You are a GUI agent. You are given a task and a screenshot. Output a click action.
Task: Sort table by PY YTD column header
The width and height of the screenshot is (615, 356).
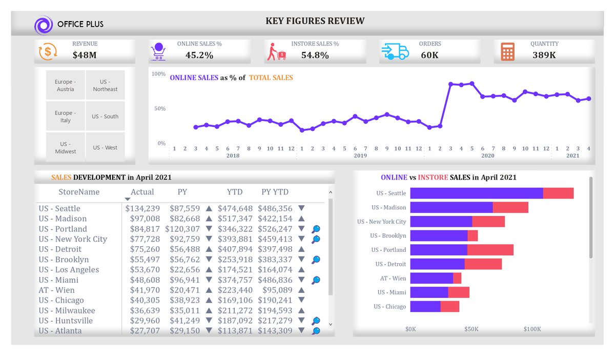pyautogui.click(x=275, y=192)
